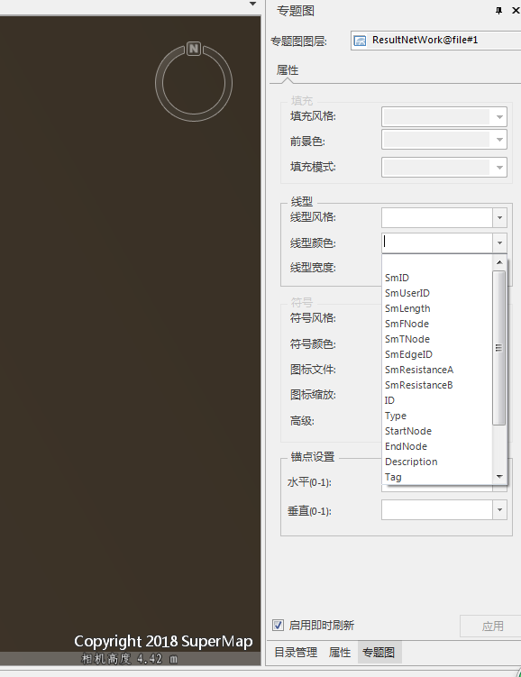Collapse the 线型颜色 dropdown arrow

point(499,243)
